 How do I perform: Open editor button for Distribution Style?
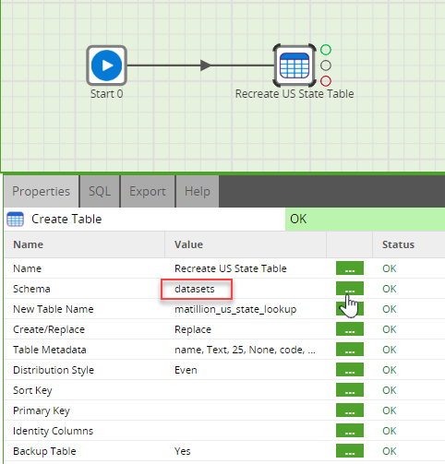350,370
